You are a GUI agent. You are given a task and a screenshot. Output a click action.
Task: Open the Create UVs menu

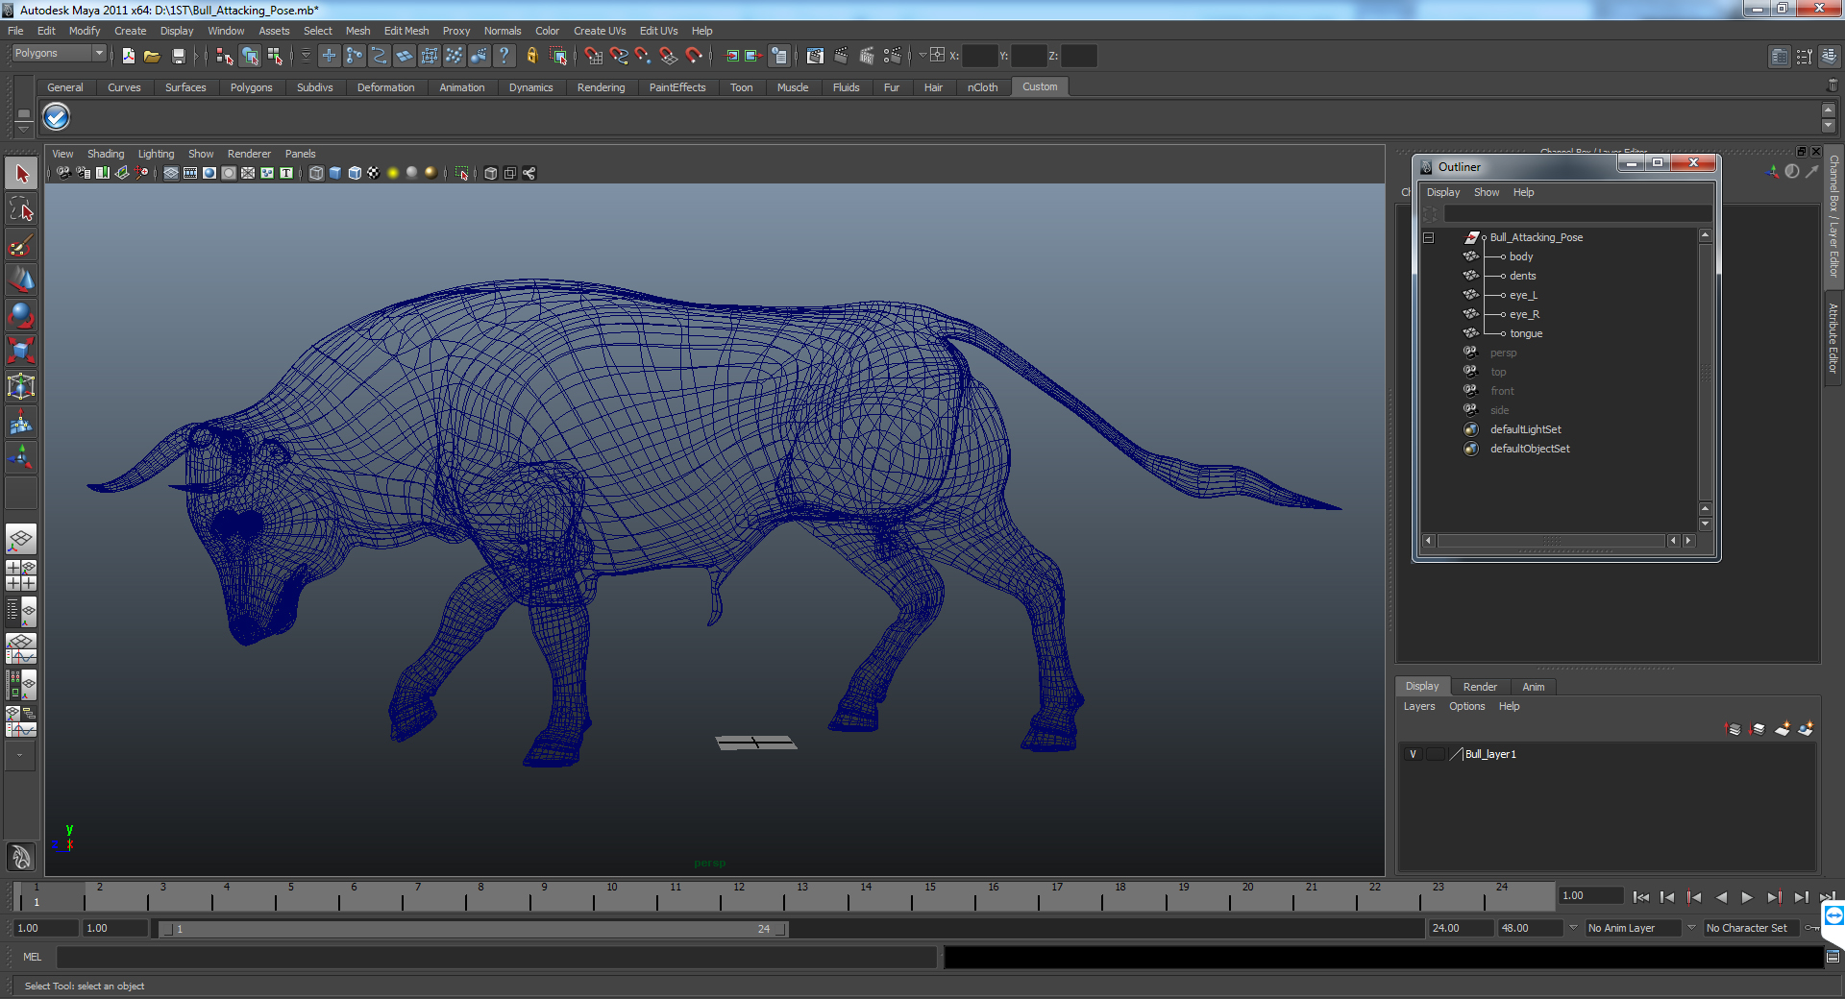tap(600, 31)
